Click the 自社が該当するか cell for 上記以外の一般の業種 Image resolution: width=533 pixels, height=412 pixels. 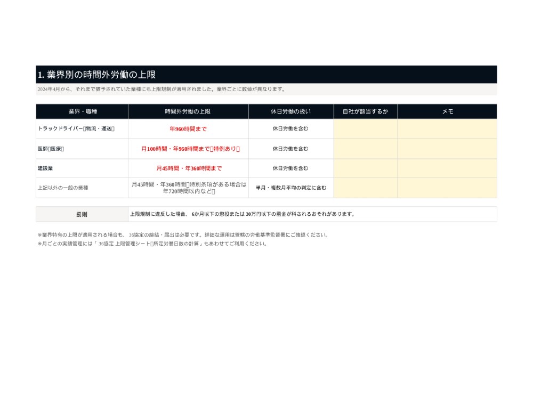(x=366, y=188)
